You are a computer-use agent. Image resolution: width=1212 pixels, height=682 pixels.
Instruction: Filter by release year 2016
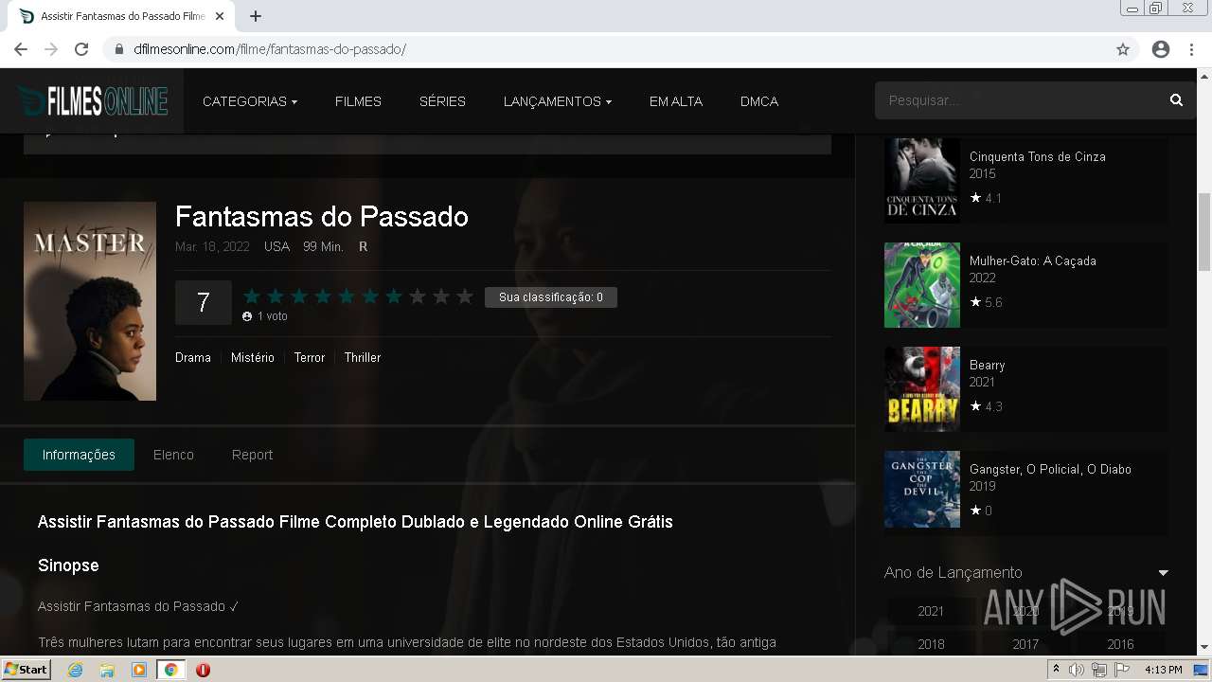pyautogui.click(x=1120, y=644)
